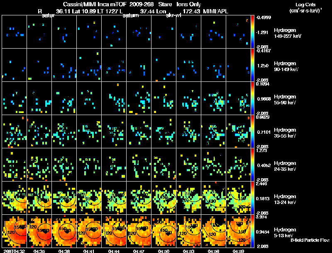The height and width of the screenshot is (253, 332).
Task: Click the color bar beside 24-35 keV row
Action: coord(252,165)
